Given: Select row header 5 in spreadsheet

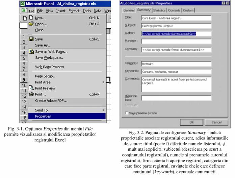Looking at the screenshot, I should click(24, 58).
